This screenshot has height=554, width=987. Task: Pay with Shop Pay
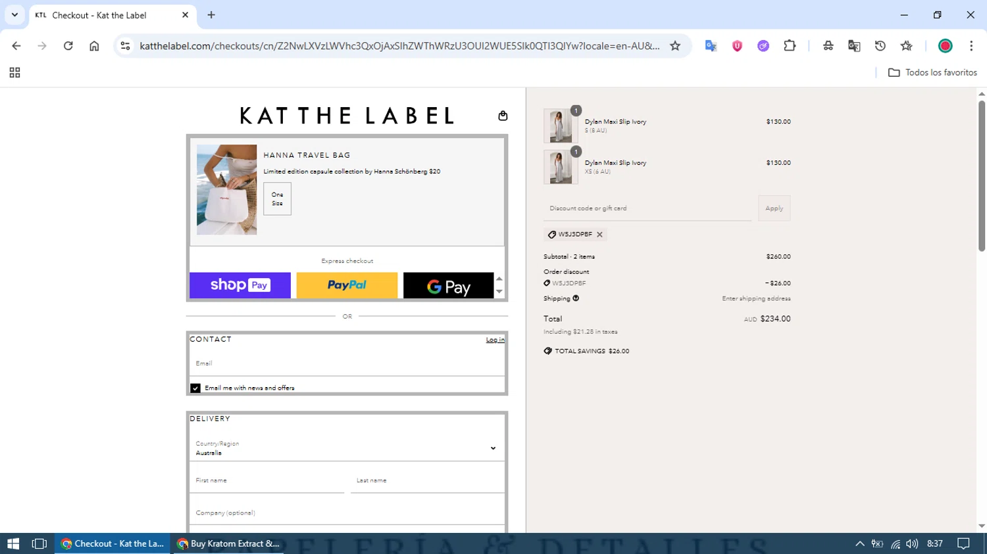(x=240, y=285)
